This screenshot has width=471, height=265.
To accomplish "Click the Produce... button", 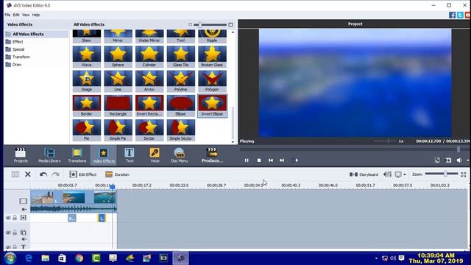I will click(x=212, y=155).
